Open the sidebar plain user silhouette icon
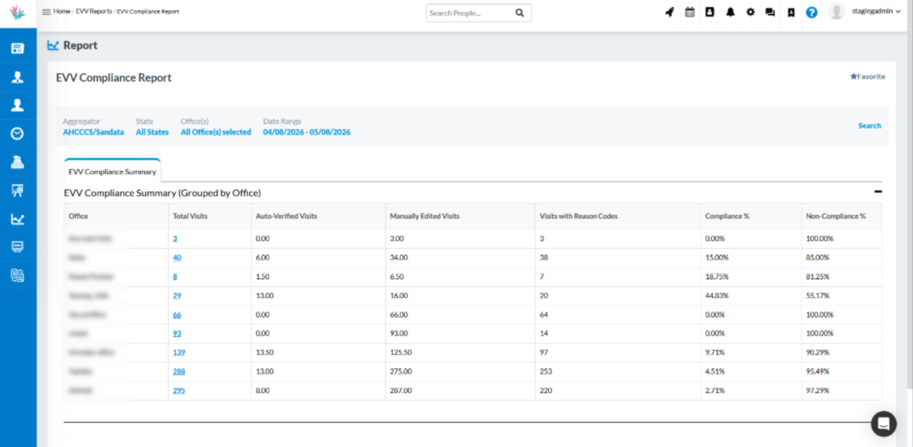This screenshot has width=913, height=447. coord(18,105)
